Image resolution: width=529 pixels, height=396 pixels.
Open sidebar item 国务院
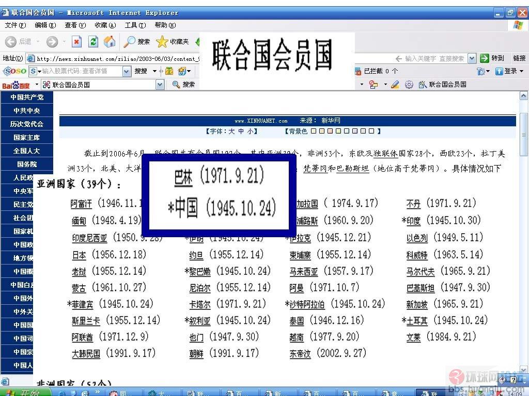27,164
